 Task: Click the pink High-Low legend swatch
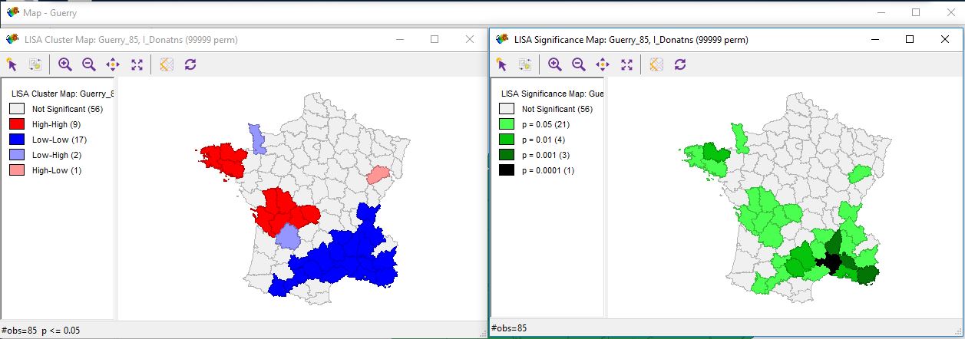click(17, 170)
